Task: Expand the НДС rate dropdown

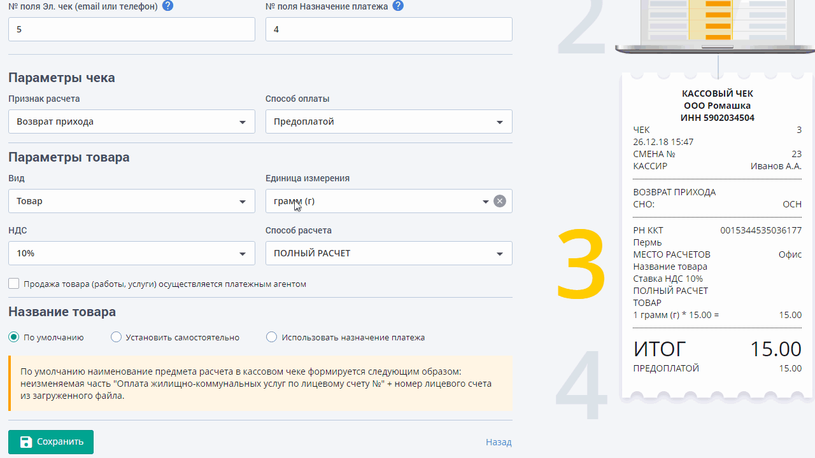Action: pos(131,253)
